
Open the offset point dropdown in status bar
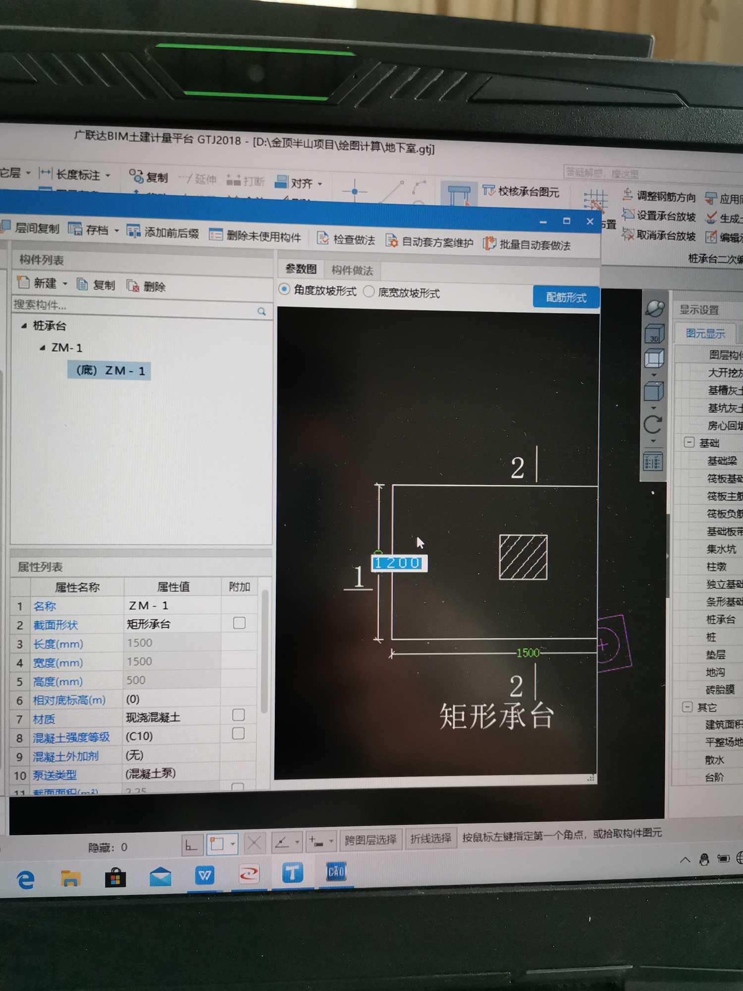pos(331,841)
